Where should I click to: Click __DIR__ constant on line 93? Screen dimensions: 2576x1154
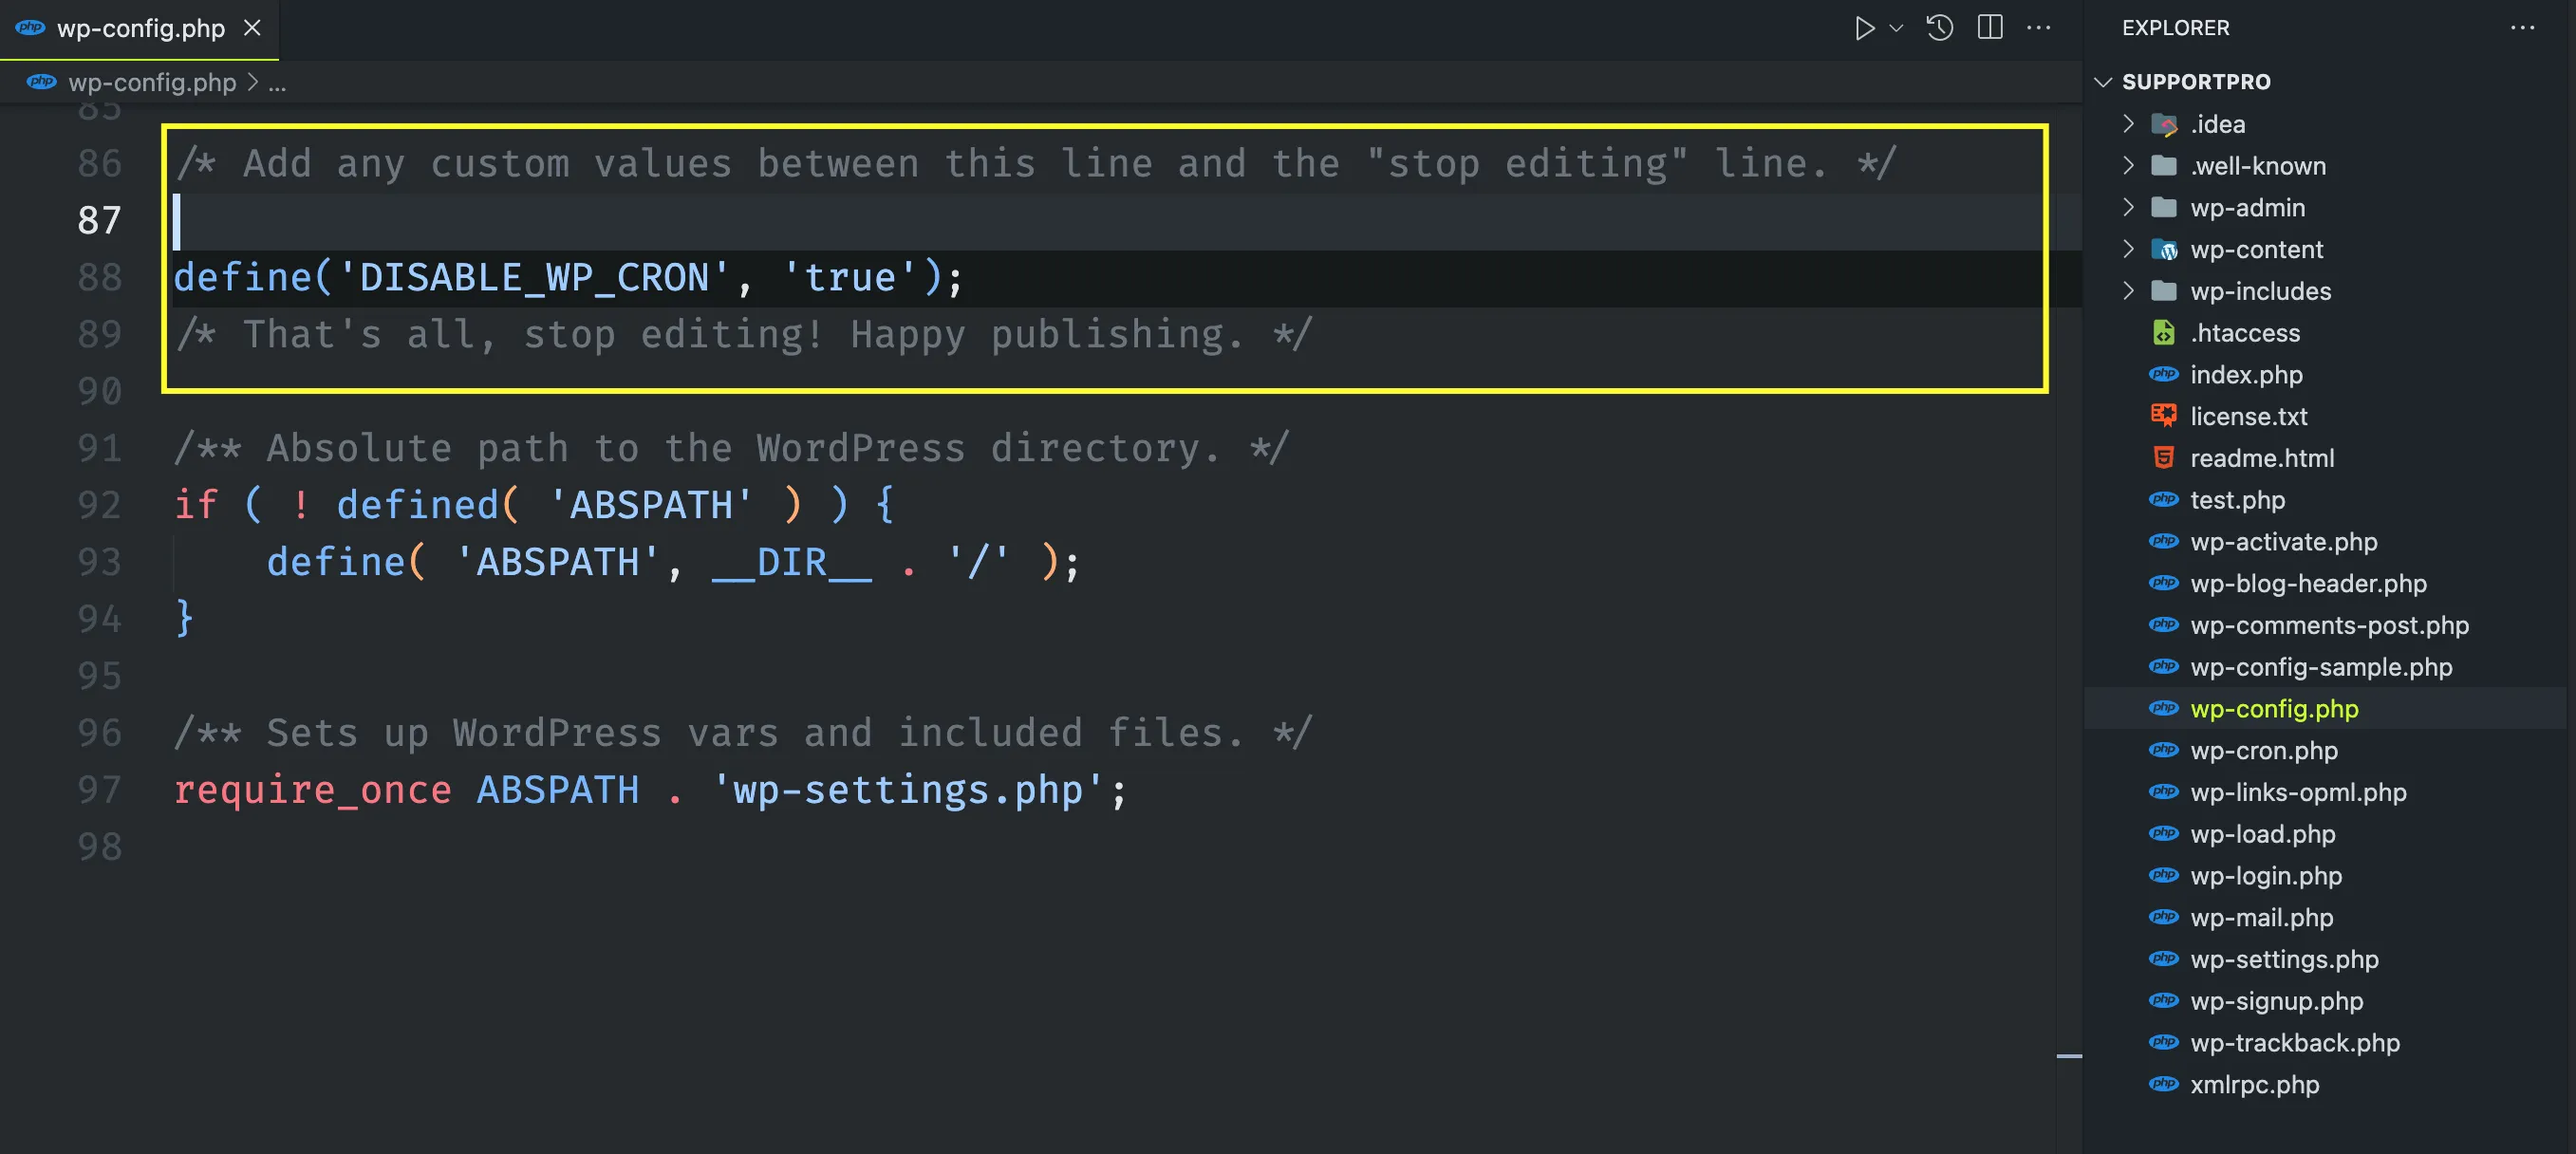click(791, 563)
